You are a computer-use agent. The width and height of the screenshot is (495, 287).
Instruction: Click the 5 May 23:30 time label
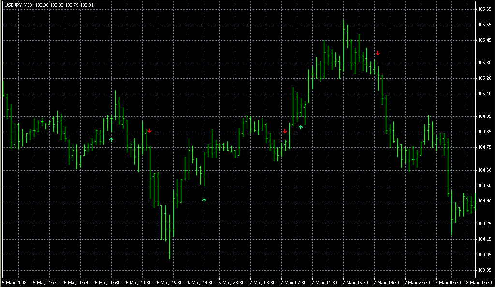click(46, 283)
